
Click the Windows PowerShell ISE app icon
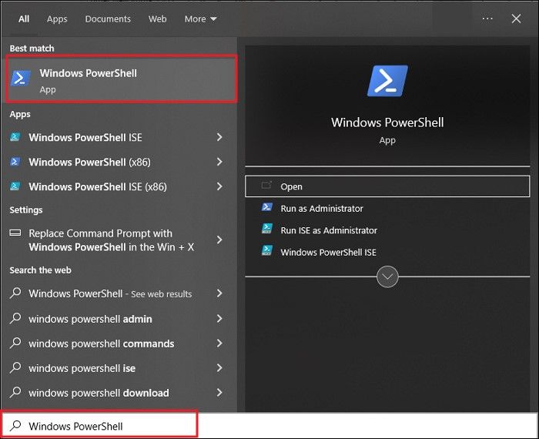(x=15, y=137)
